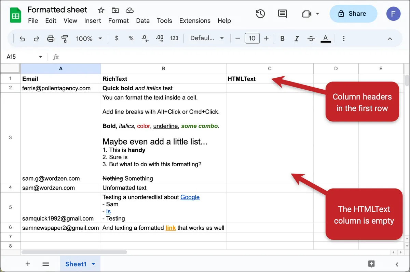Open the meeting options dropdown arrow
The image size is (410, 272).
pos(317,14)
